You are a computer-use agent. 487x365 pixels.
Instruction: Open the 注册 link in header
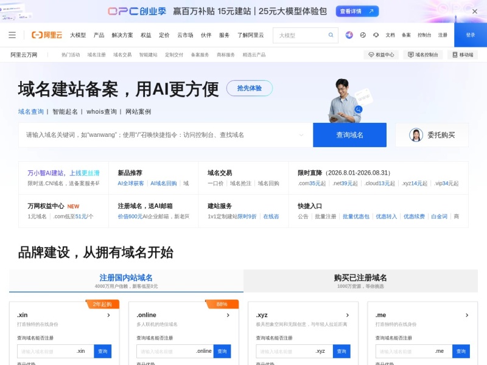tap(443, 35)
